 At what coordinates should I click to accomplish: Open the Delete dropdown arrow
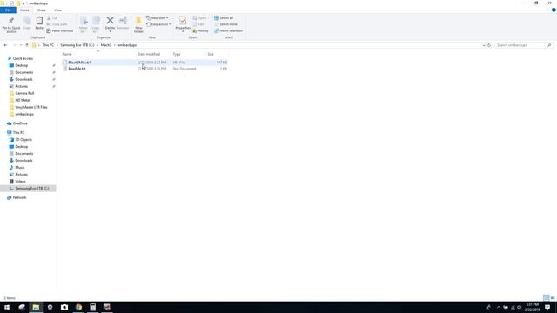tap(111, 31)
